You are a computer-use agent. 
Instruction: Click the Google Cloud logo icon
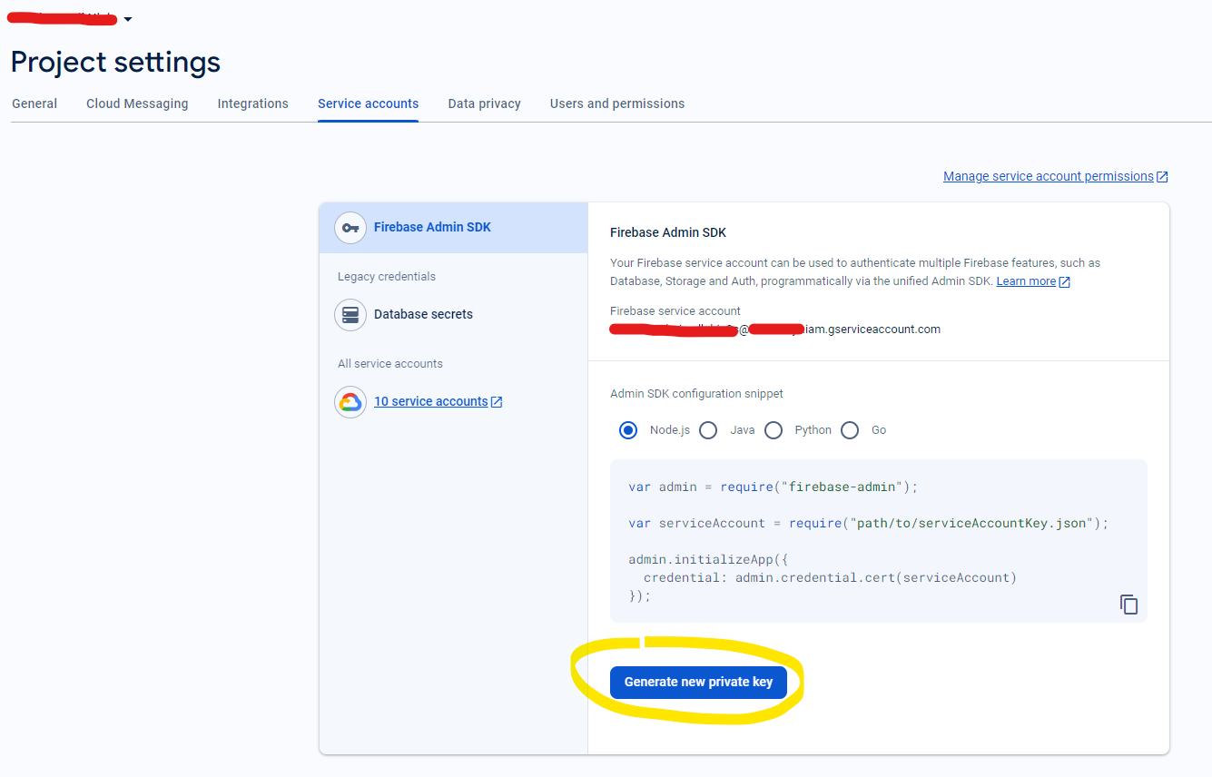pyautogui.click(x=350, y=402)
